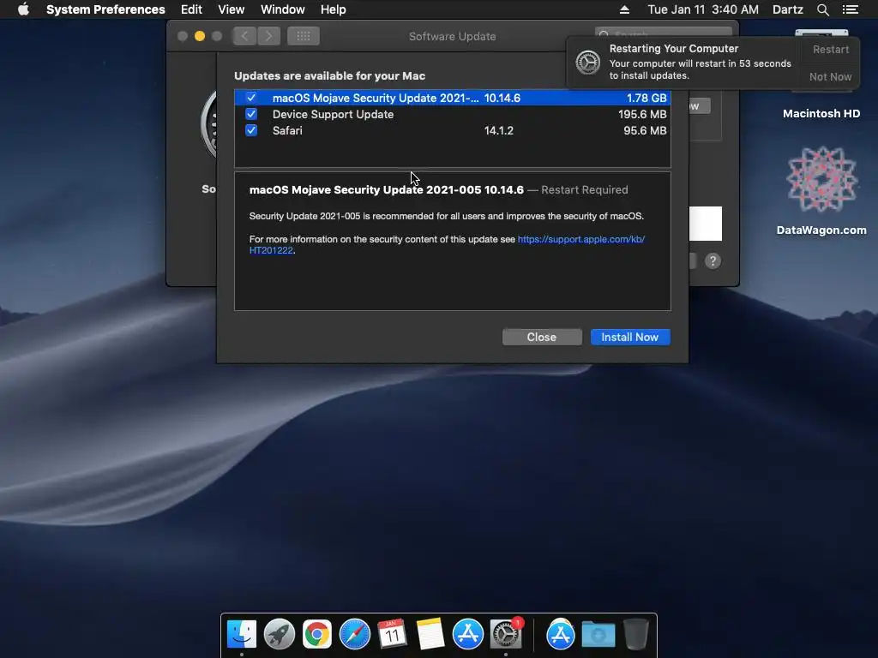
Task: Open Google Chrome from the dock
Action: pyautogui.click(x=317, y=634)
